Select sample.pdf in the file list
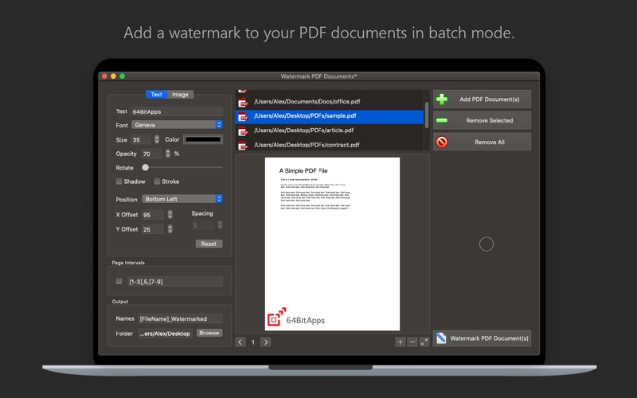This screenshot has height=398, width=637. point(330,116)
